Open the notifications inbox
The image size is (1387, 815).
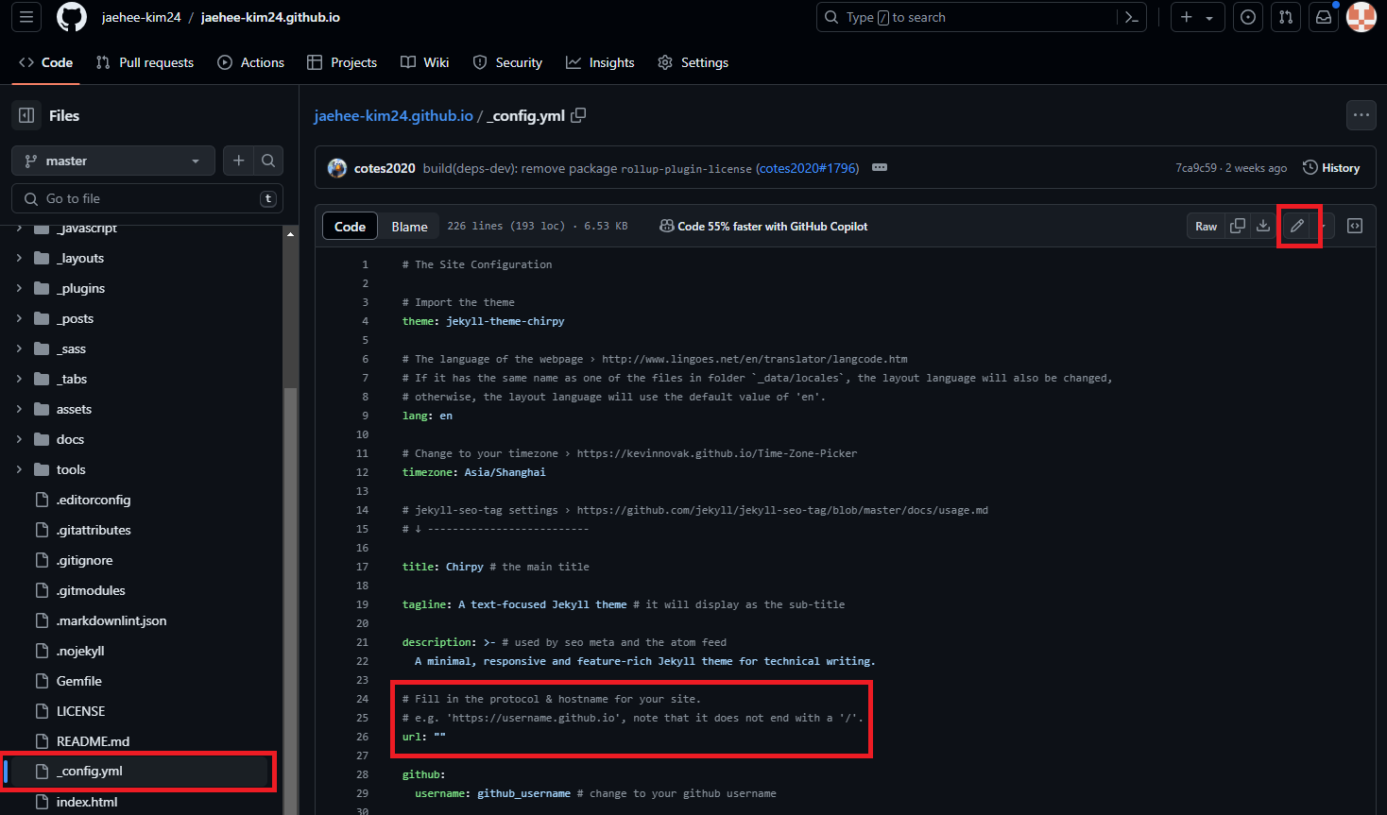click(x=1324, y=17)
